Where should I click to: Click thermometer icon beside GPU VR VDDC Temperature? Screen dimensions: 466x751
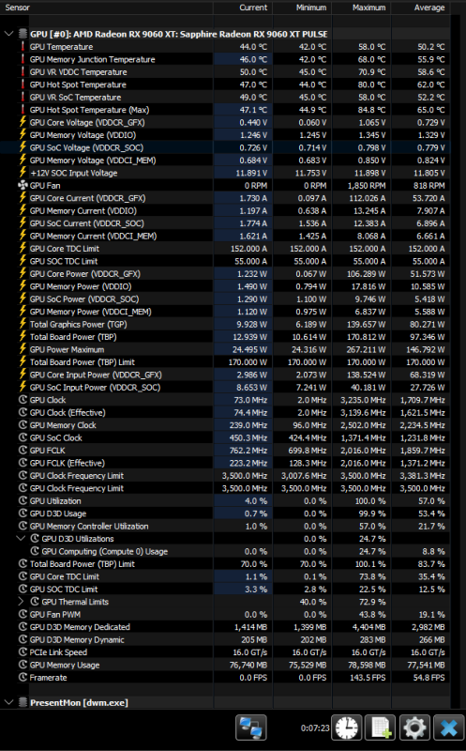[x=23, y=72]
